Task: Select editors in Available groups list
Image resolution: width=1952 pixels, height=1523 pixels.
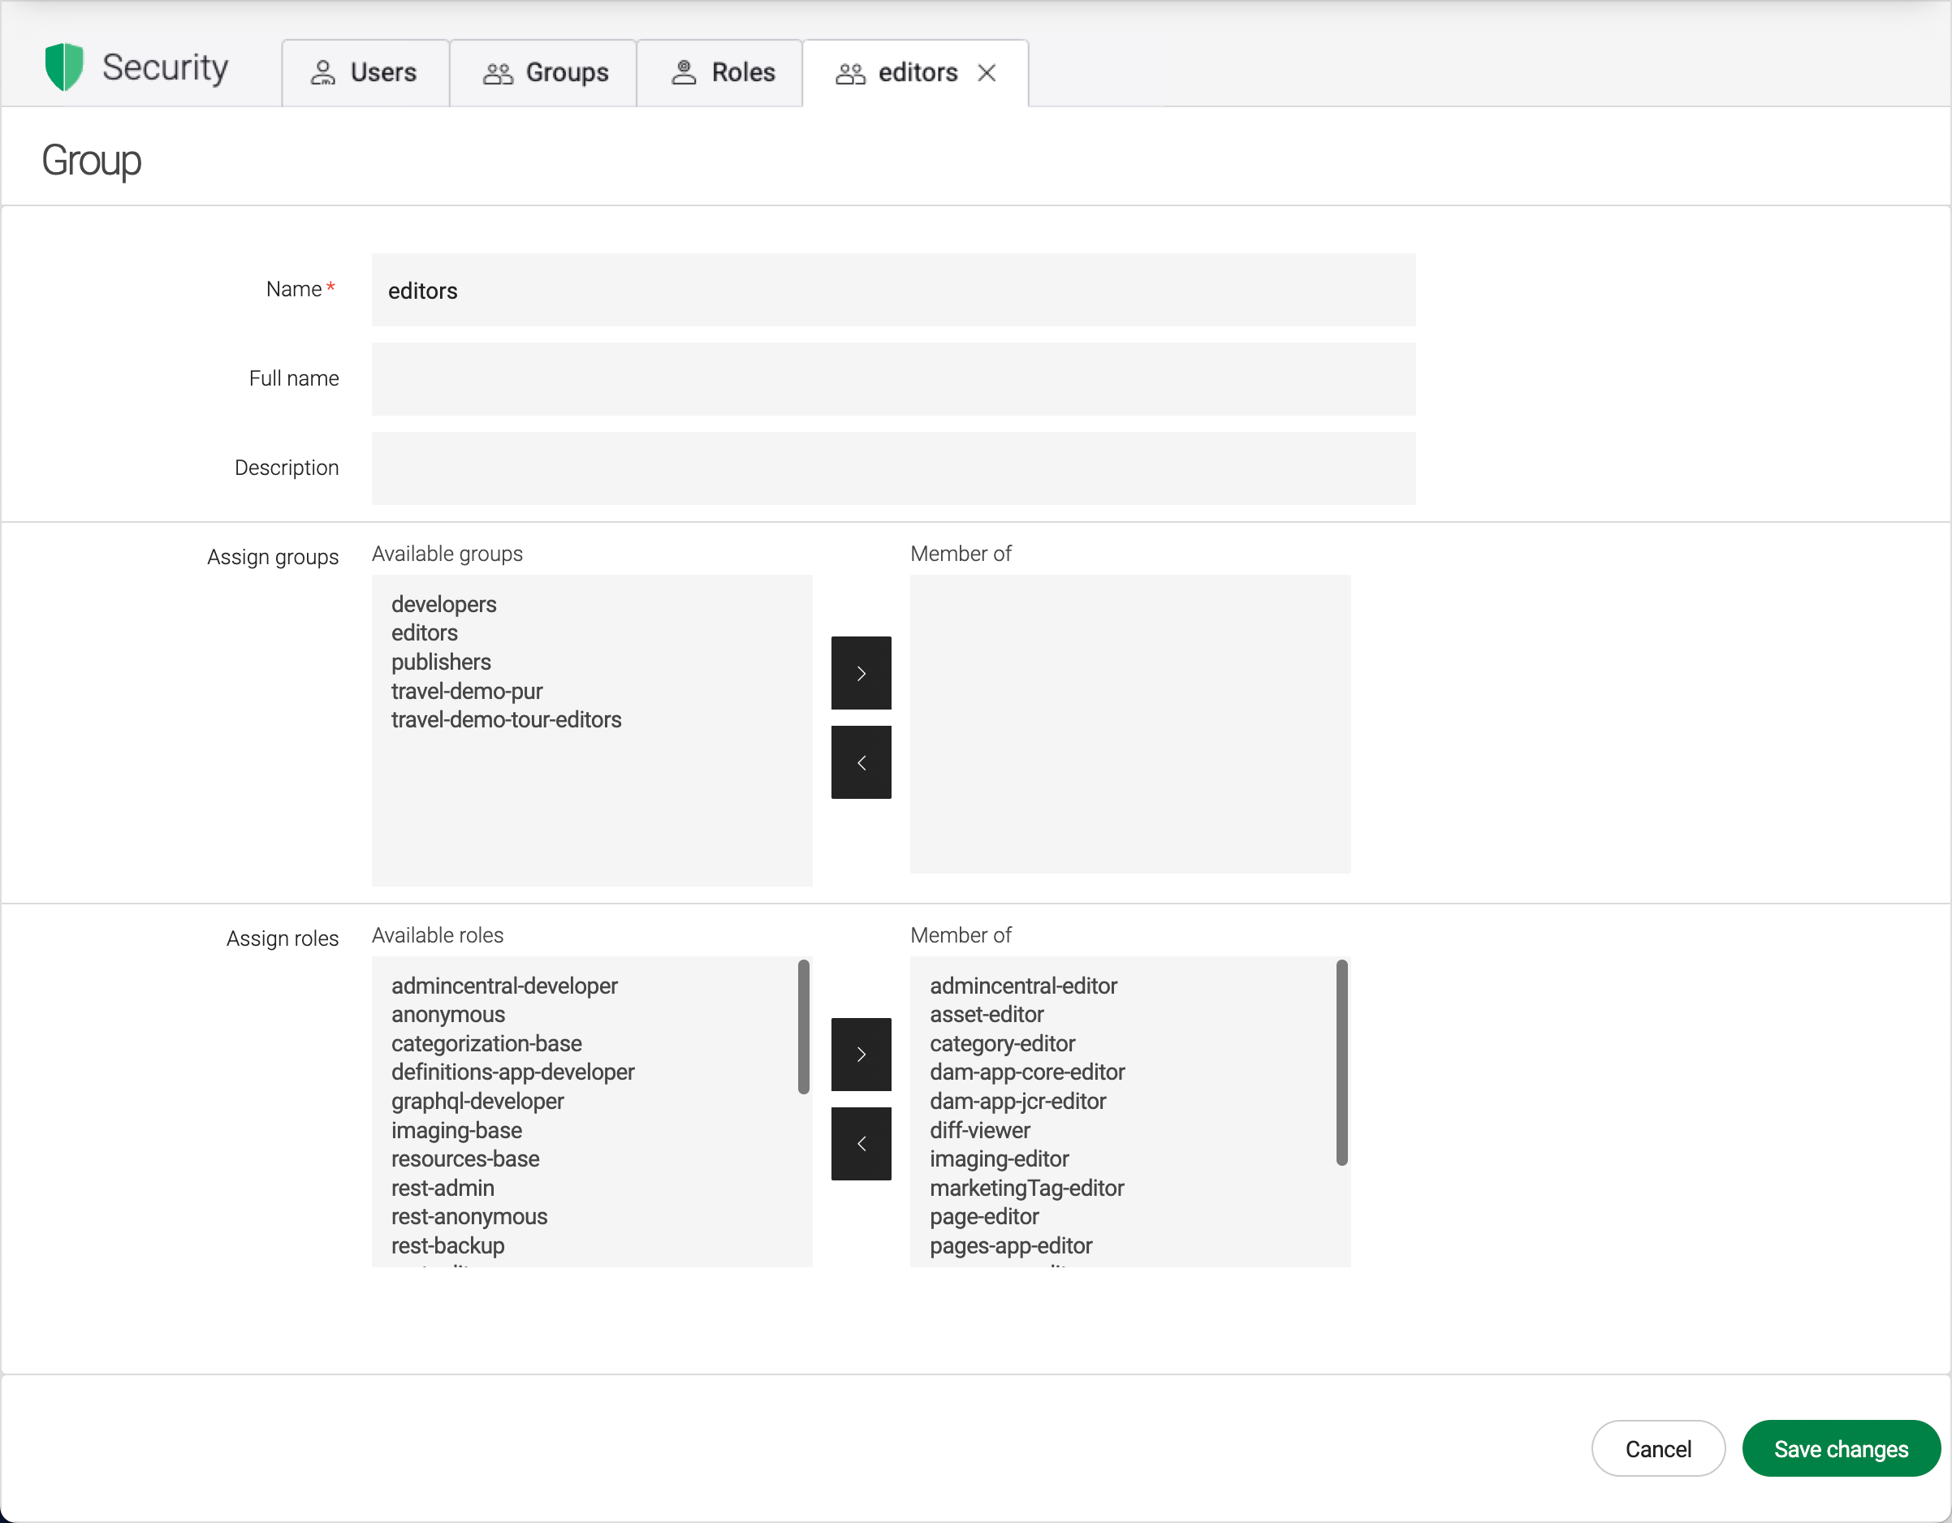Action: tap(424, 632)
